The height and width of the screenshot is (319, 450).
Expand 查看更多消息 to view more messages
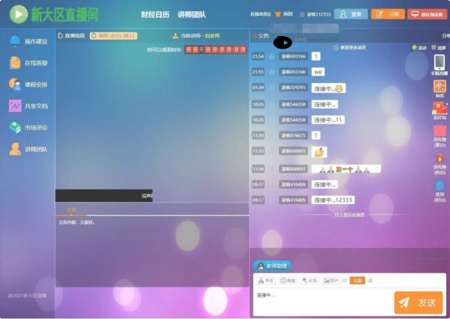pyautogui.click(x=352, y=47)
